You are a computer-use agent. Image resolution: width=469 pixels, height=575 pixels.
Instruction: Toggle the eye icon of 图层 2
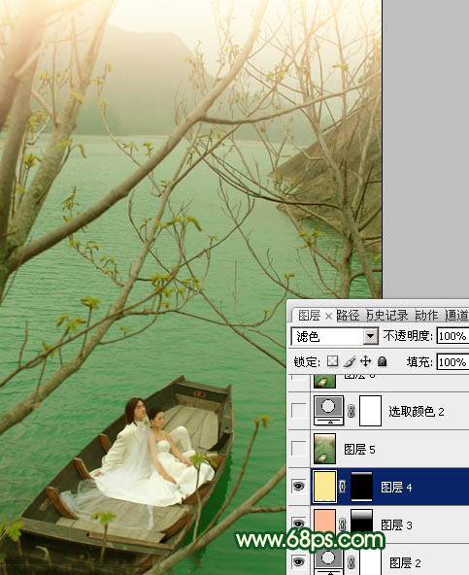(299, 561)
